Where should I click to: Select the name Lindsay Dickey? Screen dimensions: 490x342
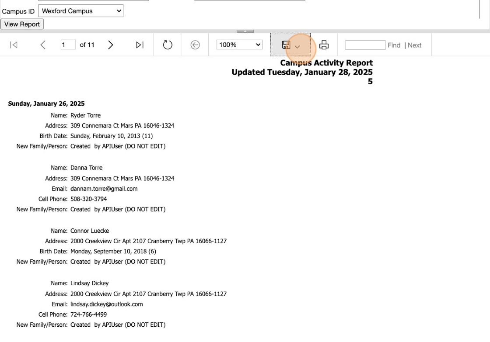(89, 283)
